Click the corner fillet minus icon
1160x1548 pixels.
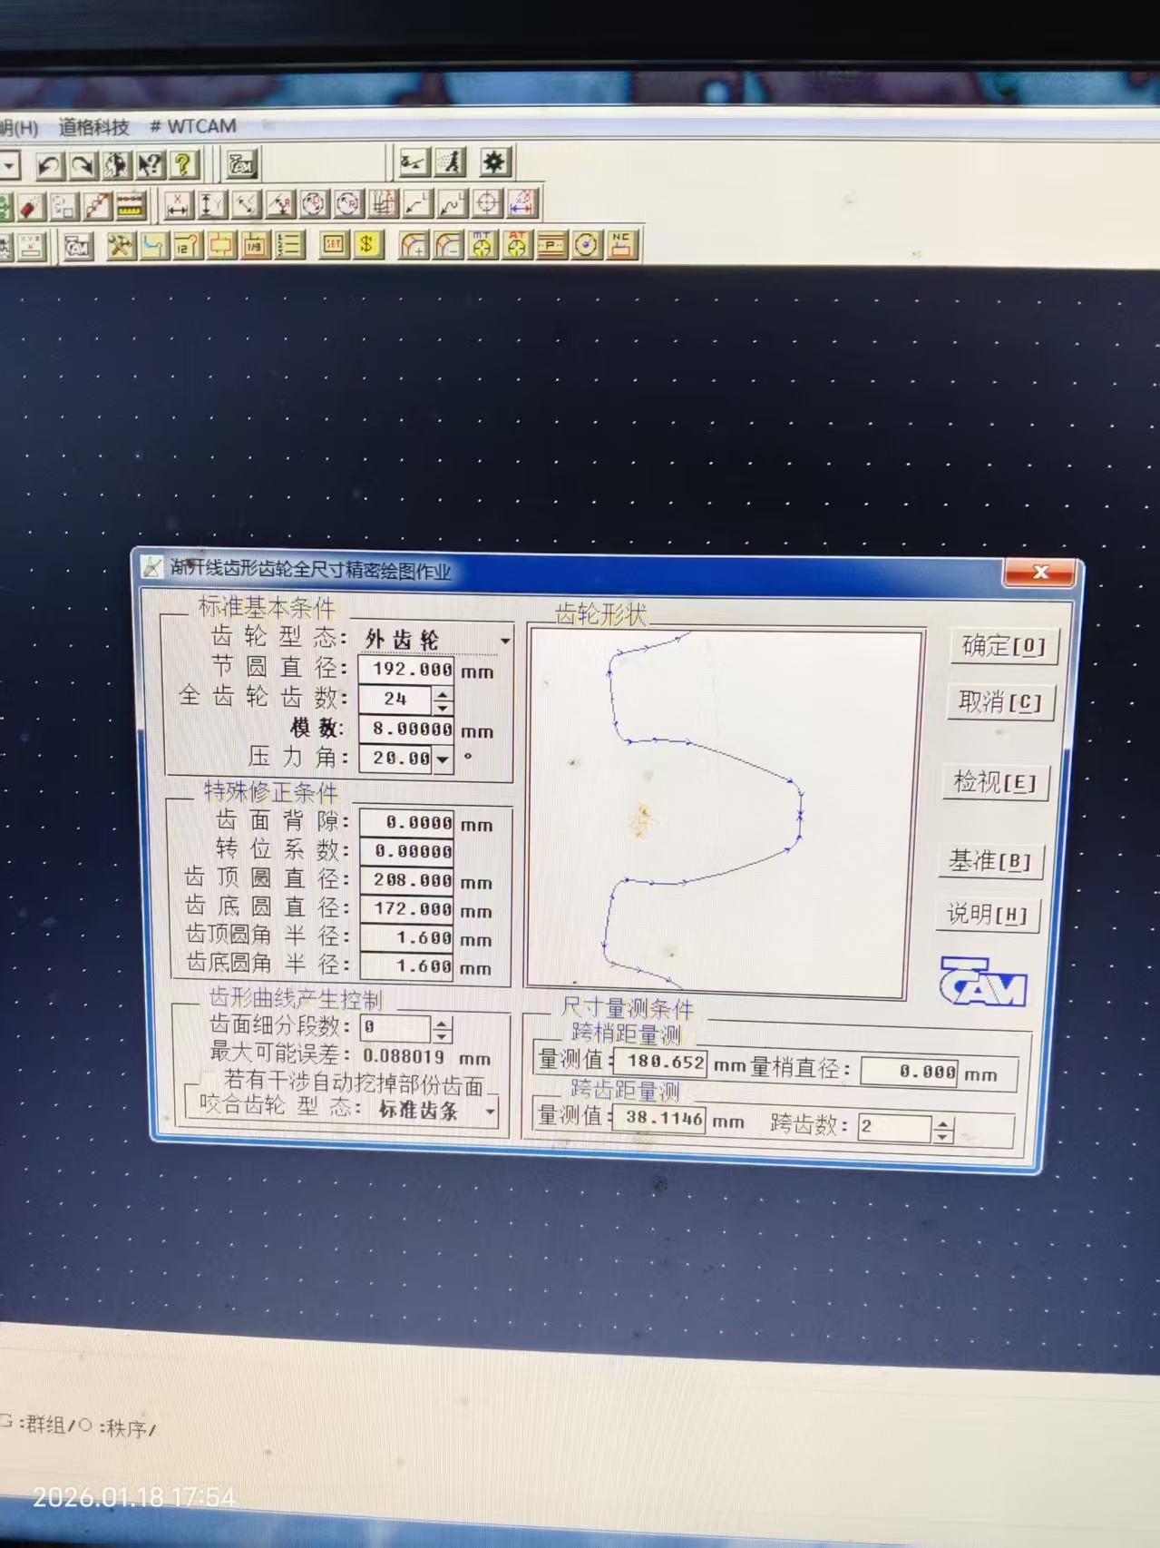[448, 244]
